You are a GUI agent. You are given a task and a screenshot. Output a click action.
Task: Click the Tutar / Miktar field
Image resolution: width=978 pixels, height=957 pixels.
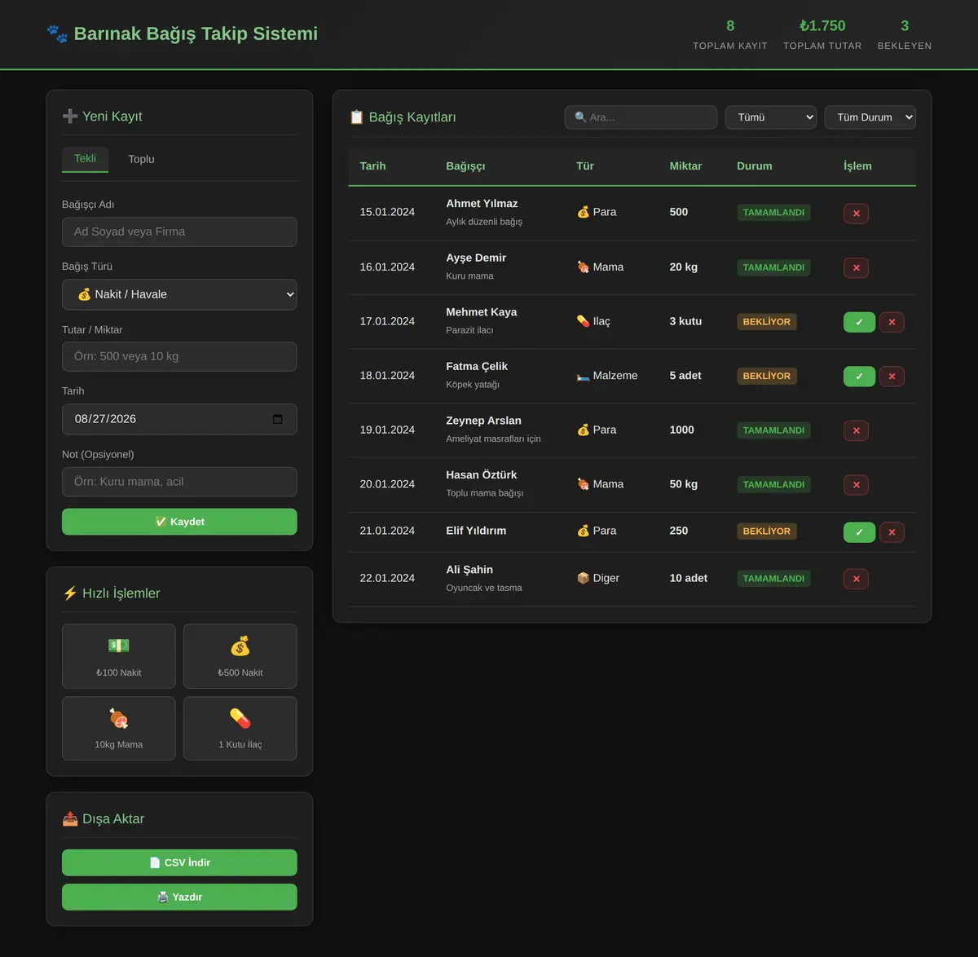coord(179,356)
